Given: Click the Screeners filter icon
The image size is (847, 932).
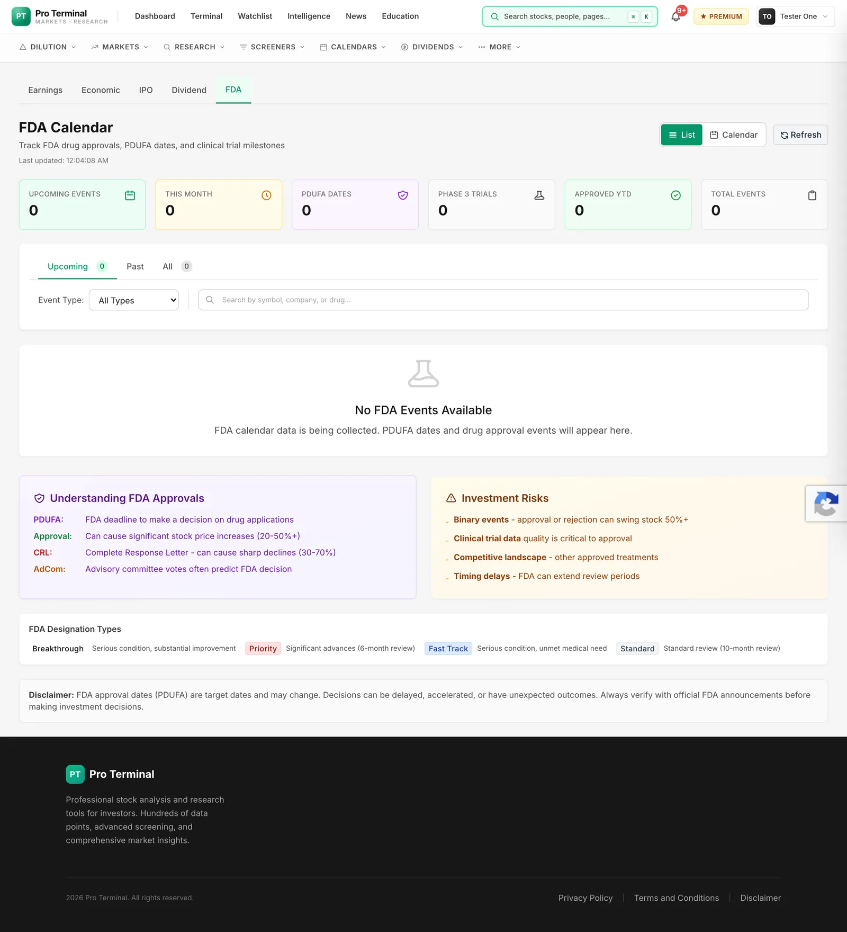Looking at the screenshot, I should [244, 47].
